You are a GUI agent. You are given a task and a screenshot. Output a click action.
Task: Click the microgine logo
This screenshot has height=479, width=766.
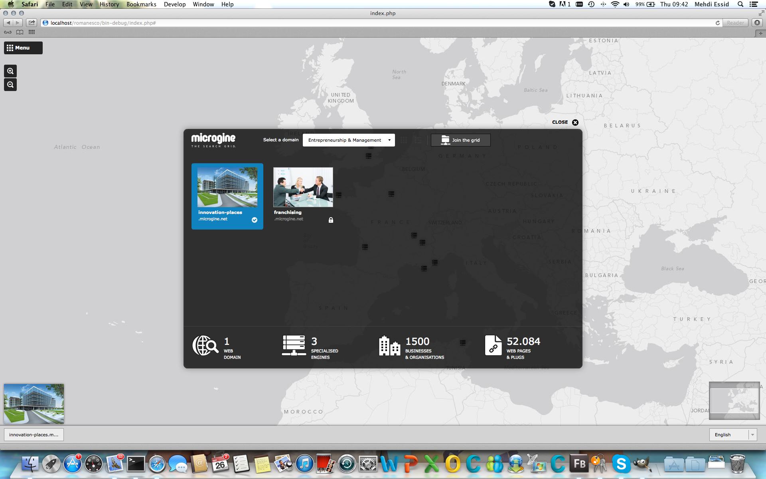pos(213,140)
